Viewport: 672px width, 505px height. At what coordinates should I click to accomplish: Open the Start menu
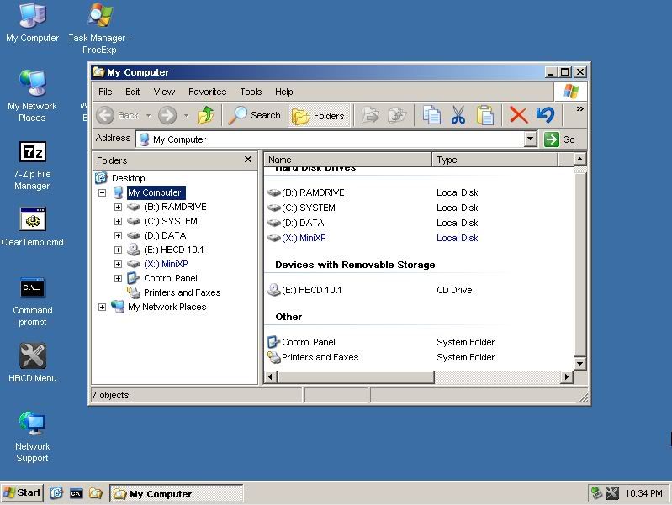coord(22,493)
